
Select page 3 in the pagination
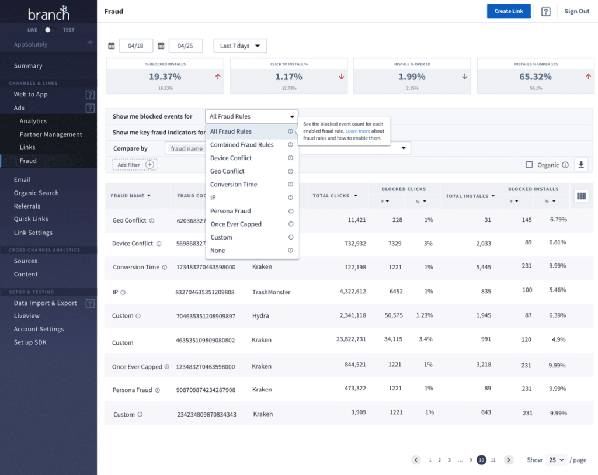click(x=449, y=460)
